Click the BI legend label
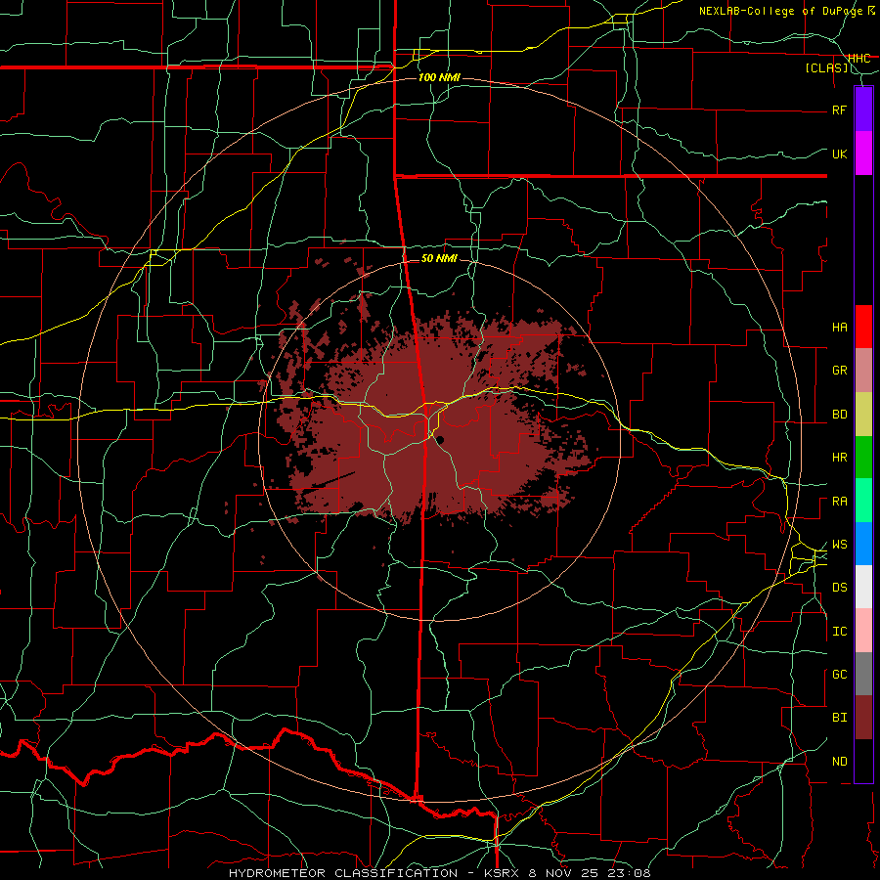Viewport: 880px width, 880px height. tap(840, 718)
